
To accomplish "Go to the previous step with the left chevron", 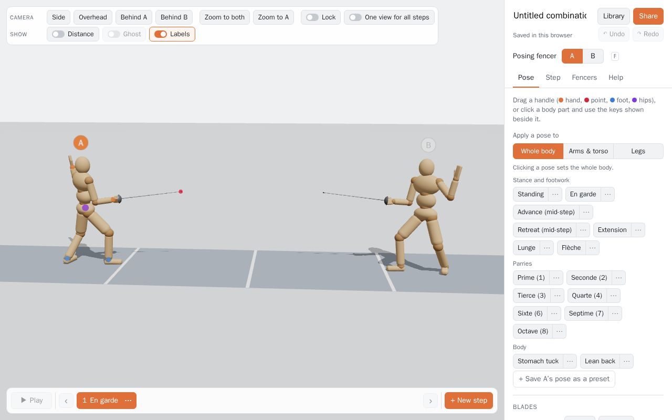I will 66,401.
